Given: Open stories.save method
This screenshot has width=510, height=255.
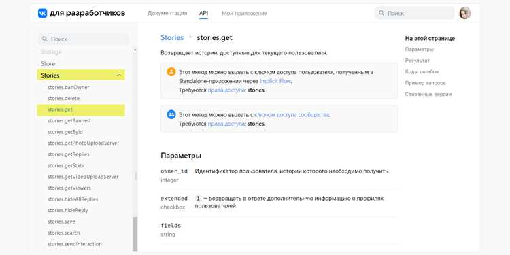Looking at the screenshot, I should tap(61, 222).
